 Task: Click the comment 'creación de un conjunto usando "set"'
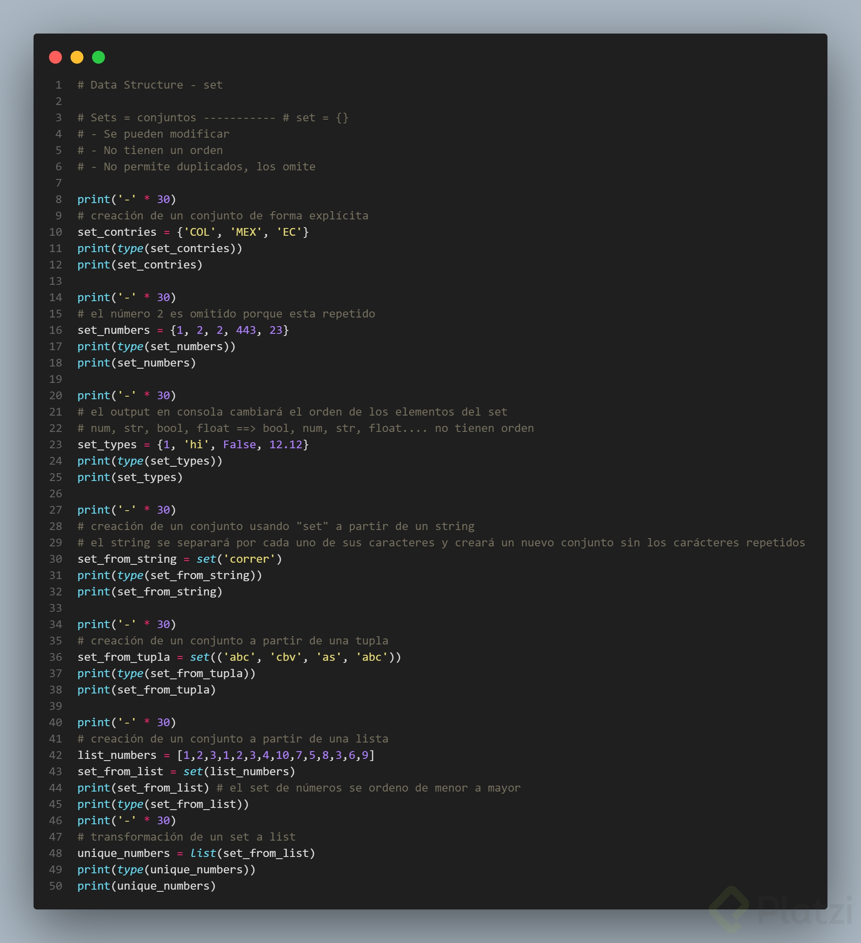[x=276, y=526]
